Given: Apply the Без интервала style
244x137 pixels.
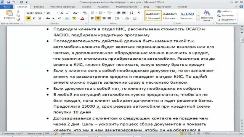Looking at the screenshot, I should (x=170, y=16).
